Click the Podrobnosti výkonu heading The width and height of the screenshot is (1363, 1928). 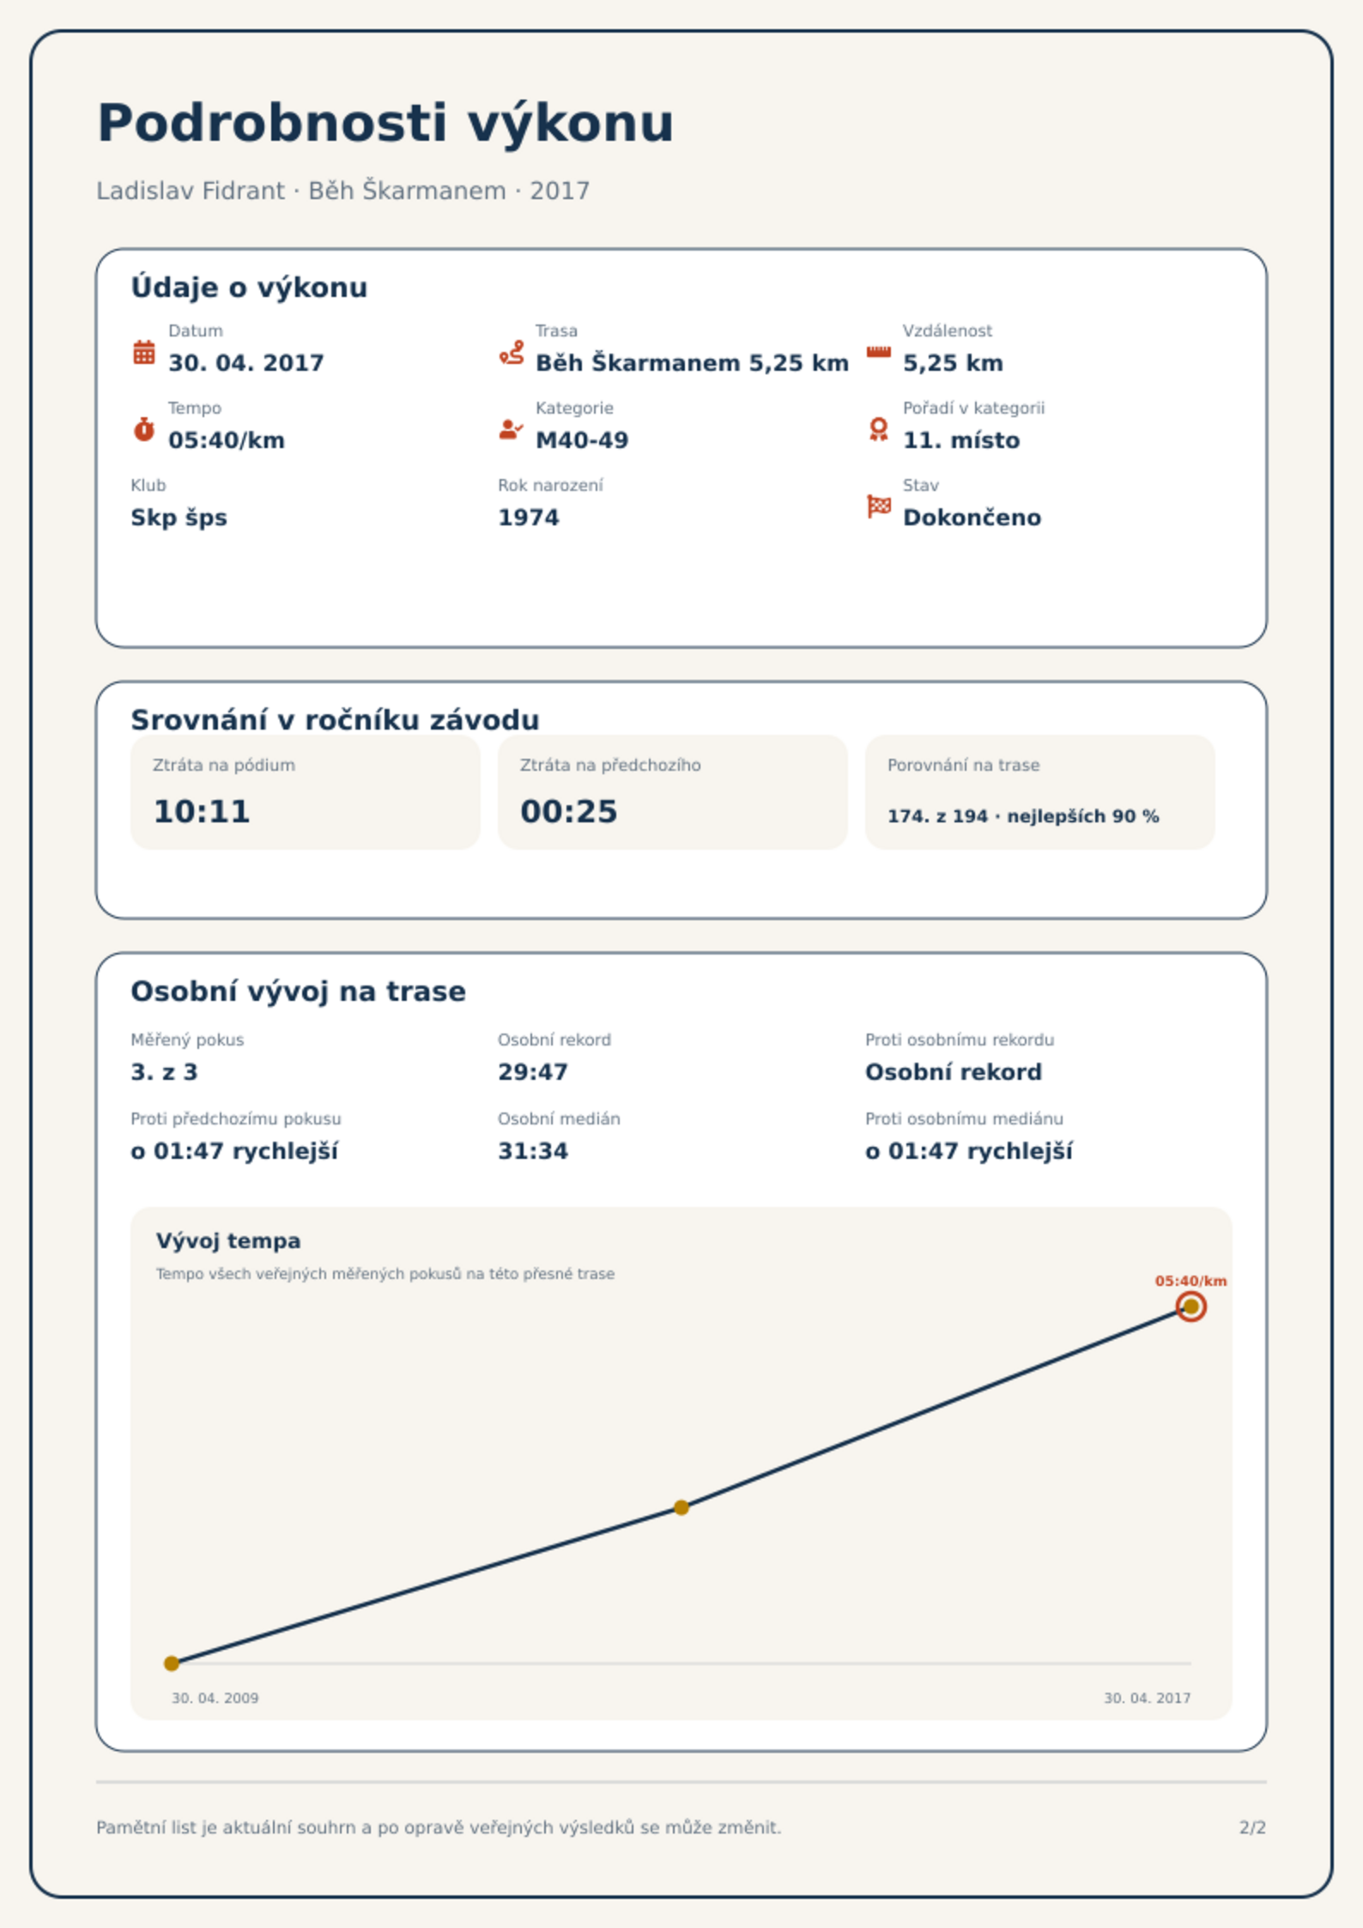pos(385,123)
